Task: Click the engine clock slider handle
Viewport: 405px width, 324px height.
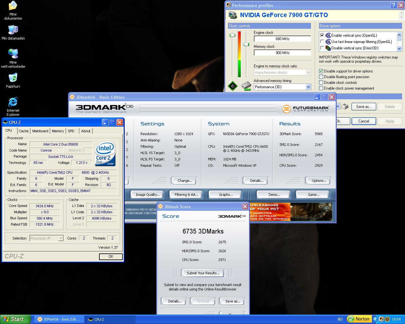Action: click(x=233, y=35)
